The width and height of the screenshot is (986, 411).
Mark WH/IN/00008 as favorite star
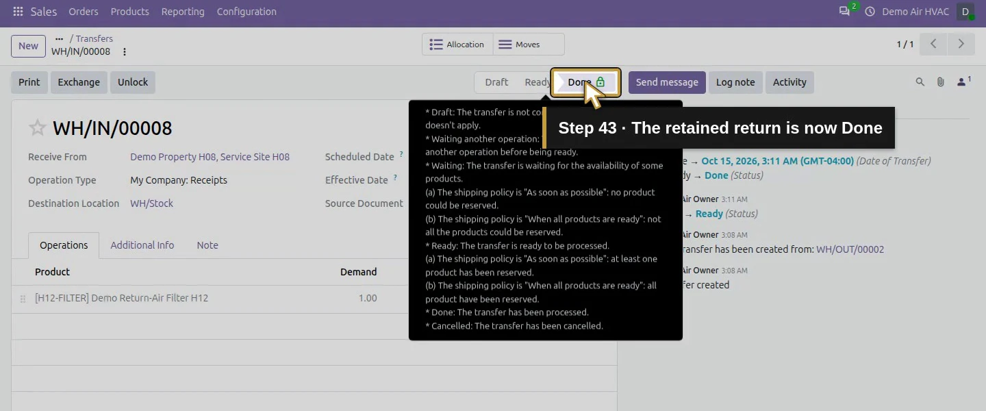click(37, 128)
